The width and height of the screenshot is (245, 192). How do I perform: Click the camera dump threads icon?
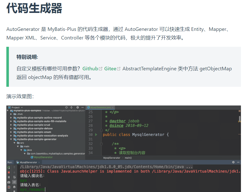pos(9,182)
